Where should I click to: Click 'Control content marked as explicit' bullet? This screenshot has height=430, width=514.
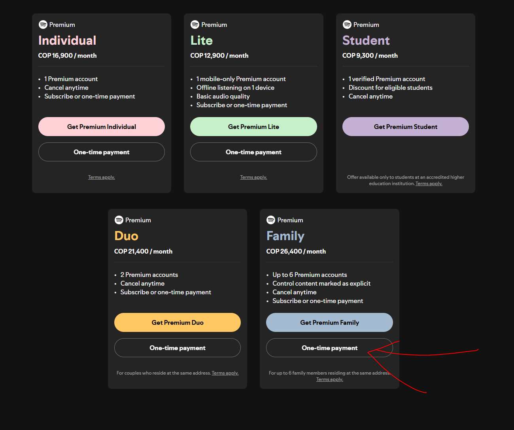(x=321, y=284)
